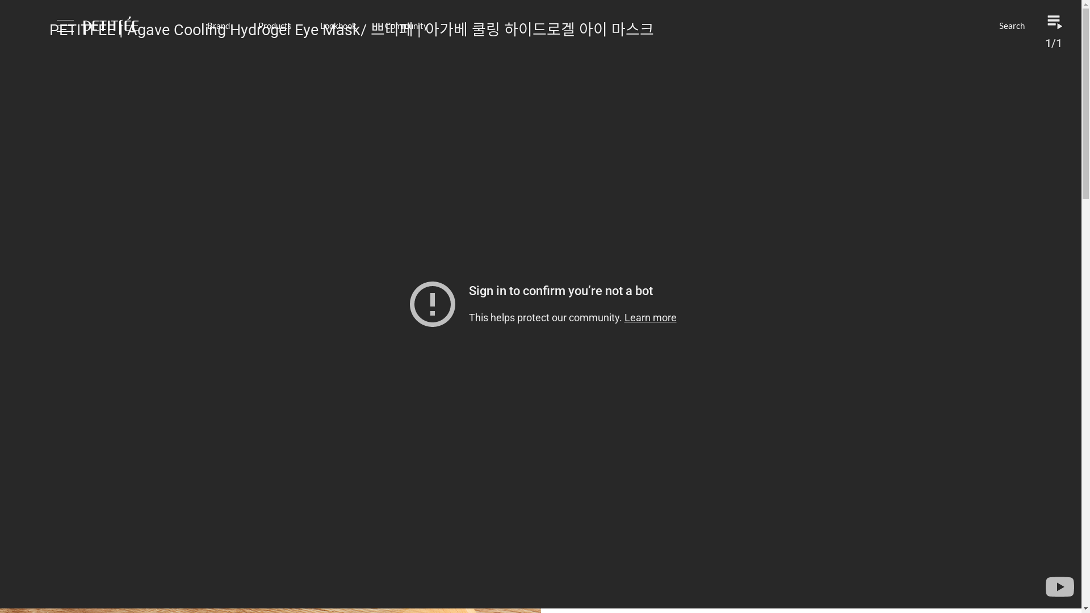Click 'Sign in to confirm' message text
This screenshot has height=613, width=1090.
560,291
